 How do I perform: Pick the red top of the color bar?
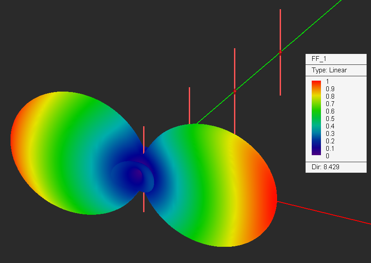pyautogui.click(x=317, y=83)
